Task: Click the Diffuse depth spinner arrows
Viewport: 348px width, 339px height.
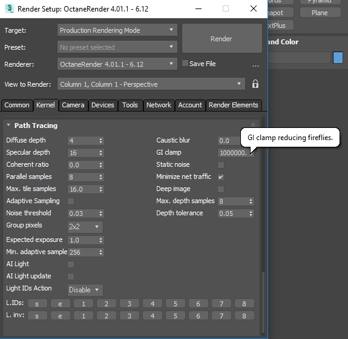Action: 100,141
